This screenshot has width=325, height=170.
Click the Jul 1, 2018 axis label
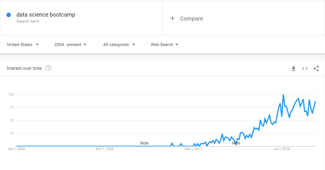282,149
